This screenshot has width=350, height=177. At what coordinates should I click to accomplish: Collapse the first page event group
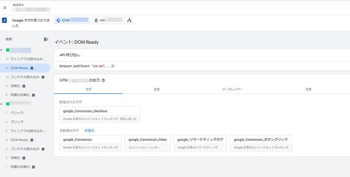[x=2, y=50]
